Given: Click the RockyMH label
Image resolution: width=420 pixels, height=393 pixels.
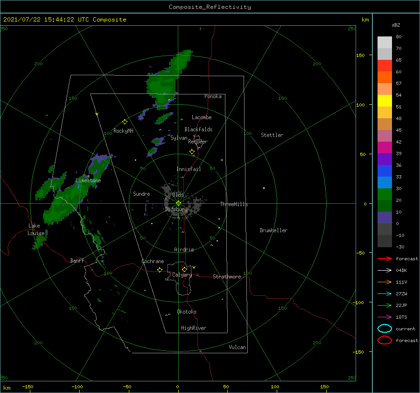Looking at the screenshot, I should tap(123, 131).
